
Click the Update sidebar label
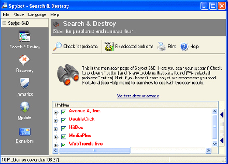pos(25,118)
